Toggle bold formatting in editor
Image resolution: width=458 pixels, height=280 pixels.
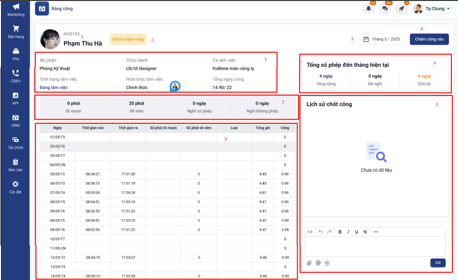[340, 232]
